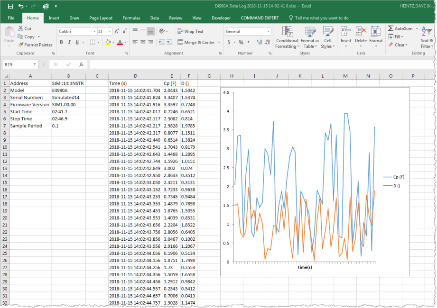Switch to the Formulas tab
437x308 pixels.
click(x=131, y=18)
